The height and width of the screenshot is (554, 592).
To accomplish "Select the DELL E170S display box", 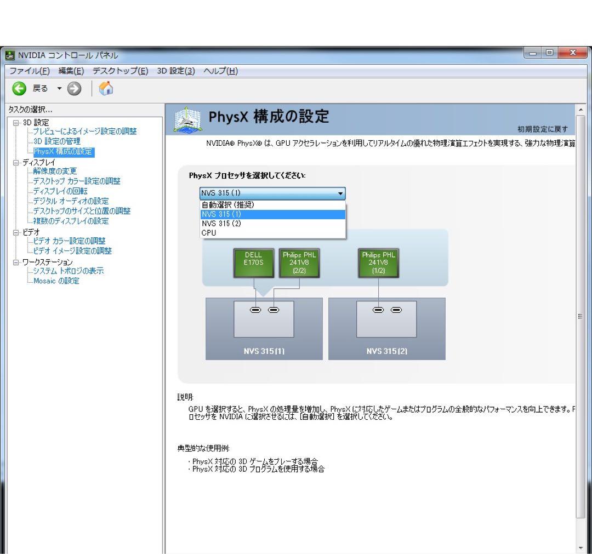I will pyautogui.click(x=254, y=262).
